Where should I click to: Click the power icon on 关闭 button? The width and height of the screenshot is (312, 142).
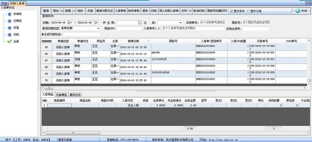(298, 11)
